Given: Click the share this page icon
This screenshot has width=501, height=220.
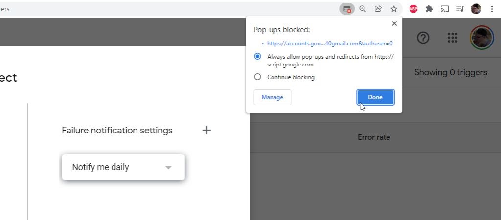Looking at the screenshot, I should (x=378, y=9).
